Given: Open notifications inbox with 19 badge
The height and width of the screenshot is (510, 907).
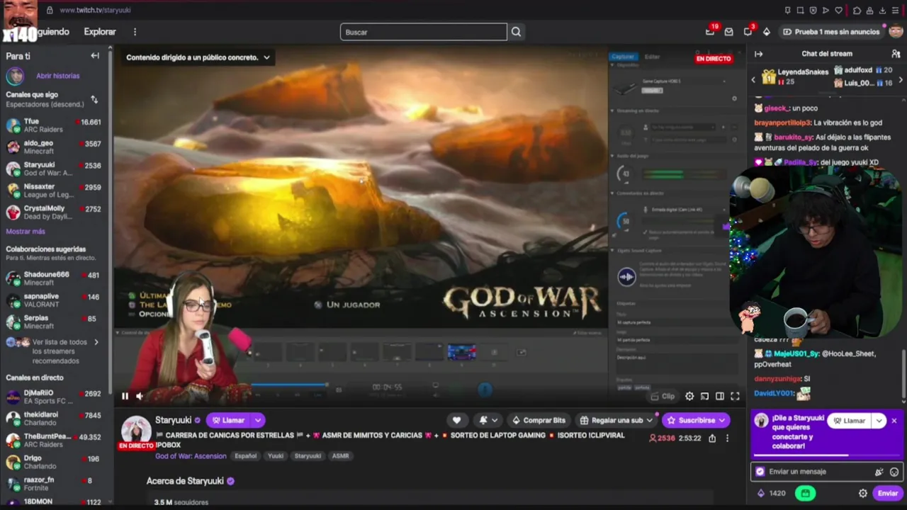Looking at the screenshot, I should click(711, 31).
